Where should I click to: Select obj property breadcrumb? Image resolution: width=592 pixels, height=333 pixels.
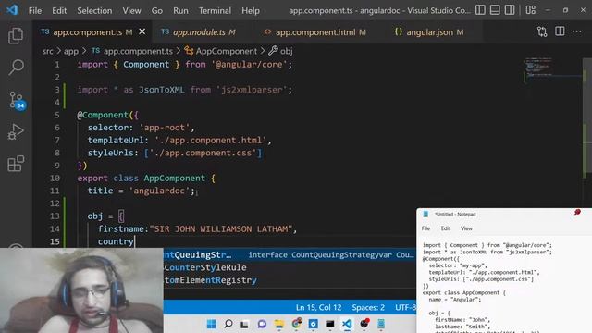(280, 51)
